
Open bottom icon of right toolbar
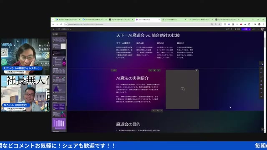tap(262, 96)
